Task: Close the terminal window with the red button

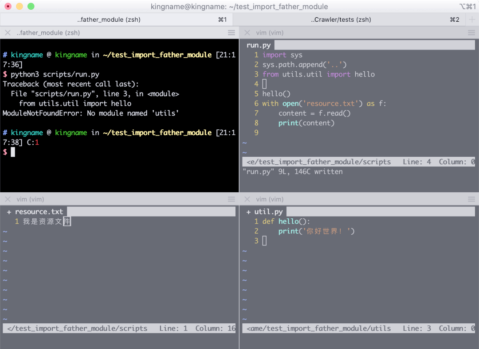Action: (x=8, y=6)
